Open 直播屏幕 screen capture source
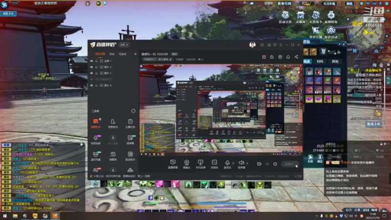This screenshot has width=391, height=220. point(173,164)
